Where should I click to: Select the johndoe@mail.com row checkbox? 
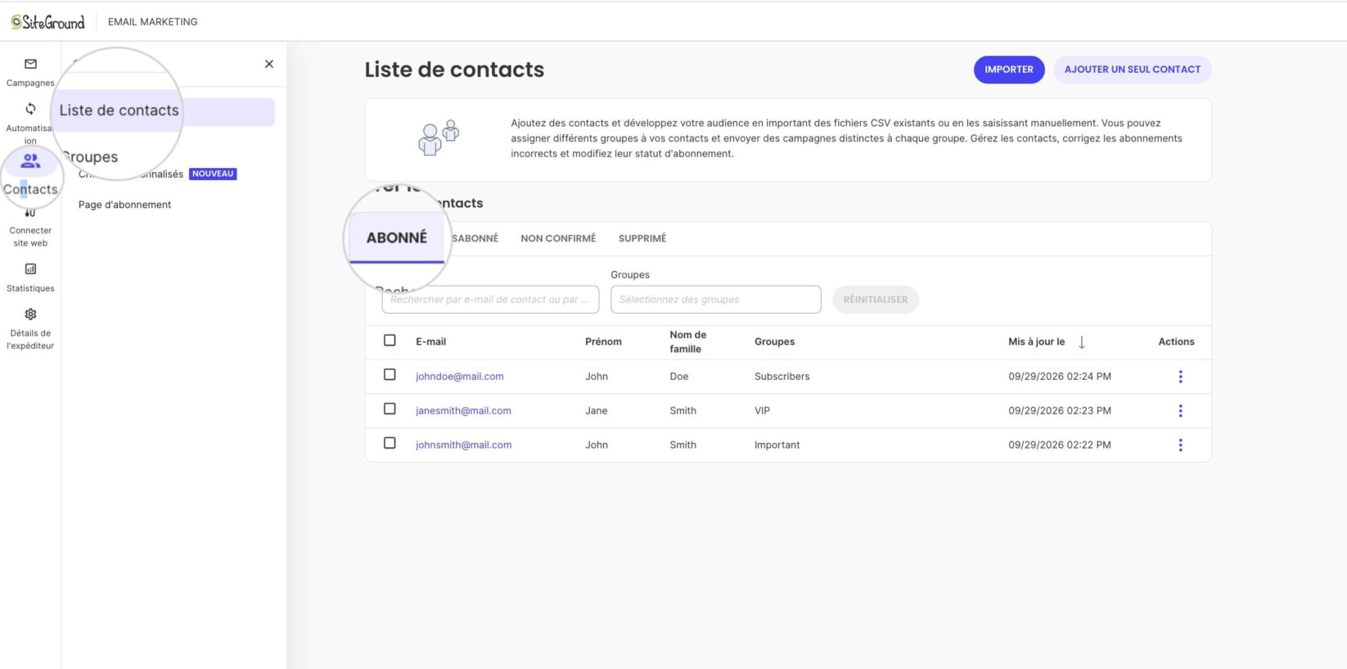[x=390, y=375]
